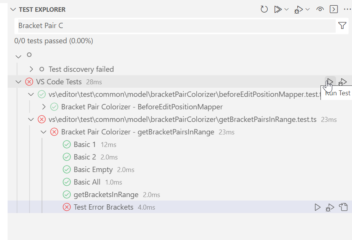This screenshot has height=240, width=352.
Task: Open the More Actions ellipsis menu
Action: pos(347,9)
